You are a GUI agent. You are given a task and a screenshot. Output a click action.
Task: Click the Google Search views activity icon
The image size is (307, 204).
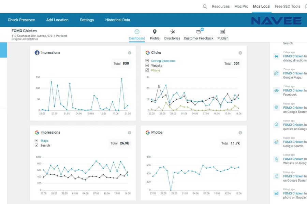[x=276, y=142]
